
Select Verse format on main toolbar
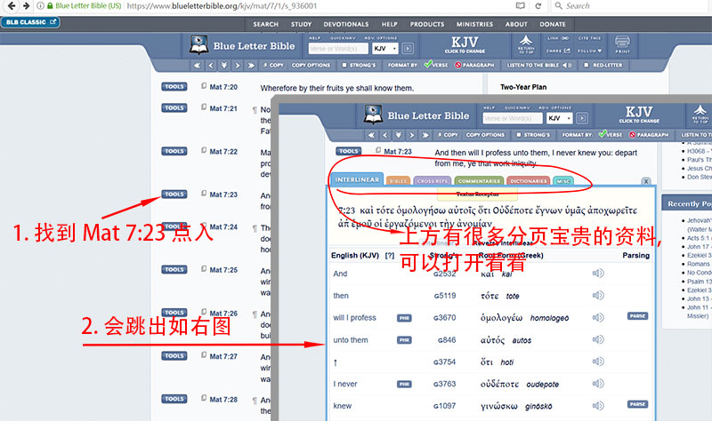[x=436, y=65]
